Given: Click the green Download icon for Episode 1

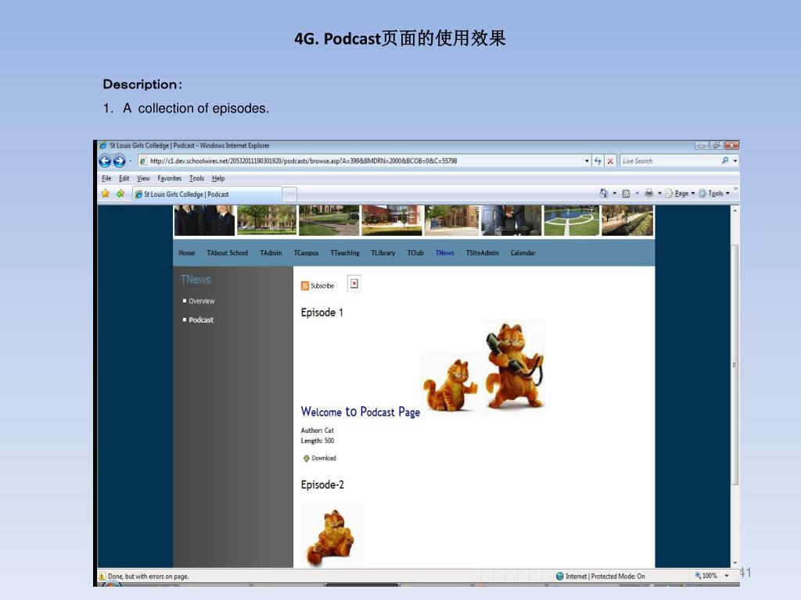Looking at the screenshot, I should [x=307, y=458].
